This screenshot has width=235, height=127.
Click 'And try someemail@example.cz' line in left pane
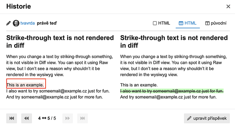coord(54,97)
